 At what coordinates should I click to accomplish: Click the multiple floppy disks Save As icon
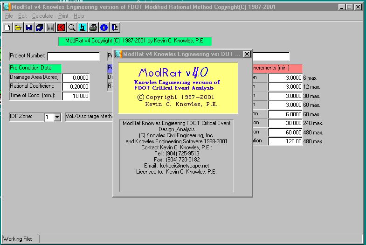40,28
